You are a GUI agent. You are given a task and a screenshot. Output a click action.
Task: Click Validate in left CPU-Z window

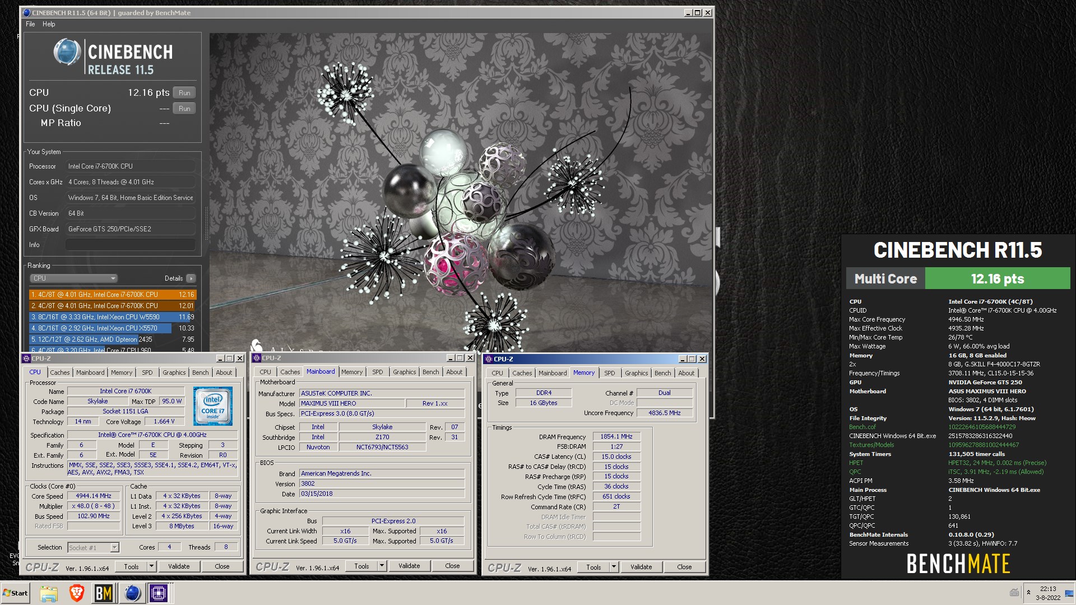(x=179, y=567)
